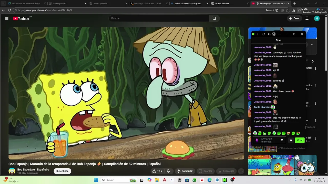Click the cast icon in Kick chat titlebar

click(274, 34)
